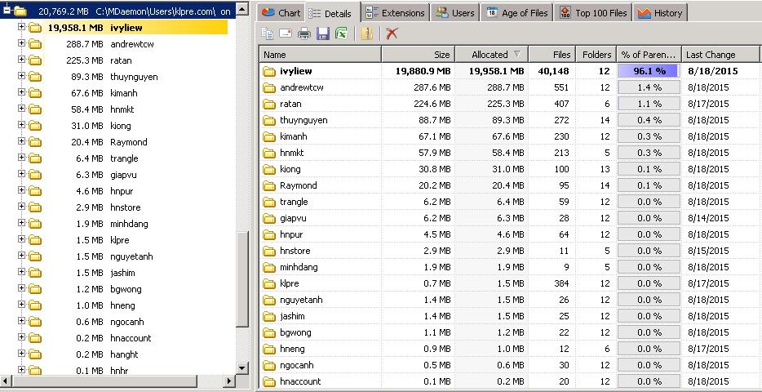Expand the trangle tree node
This screenshot has height=392, width=762.
[21, 158]
